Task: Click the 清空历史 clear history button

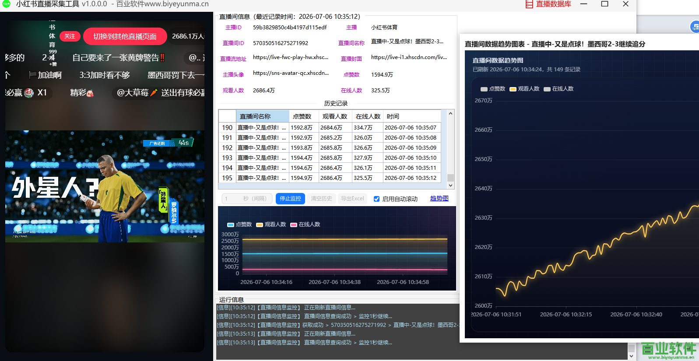Action: click(321, 199)
